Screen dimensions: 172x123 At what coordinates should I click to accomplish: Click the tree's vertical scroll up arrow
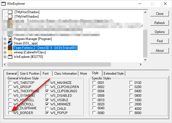coord(145,12)
